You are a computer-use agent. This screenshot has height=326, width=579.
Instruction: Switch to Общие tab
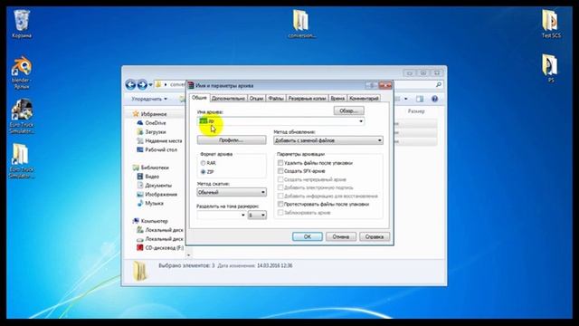[x=199, y=98]
